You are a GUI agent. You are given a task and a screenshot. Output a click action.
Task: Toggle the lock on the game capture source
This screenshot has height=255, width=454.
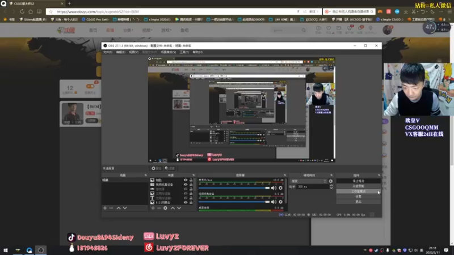click(x=191, y=189)
